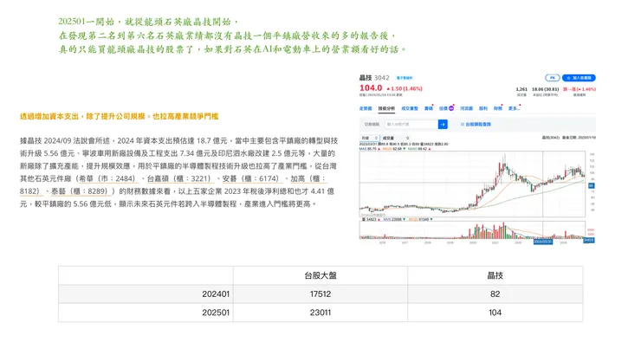The width and height of the screenshot is (641, 342).
Task: Click the orange heading 透過增加資本支出
Action: [119, 116]
